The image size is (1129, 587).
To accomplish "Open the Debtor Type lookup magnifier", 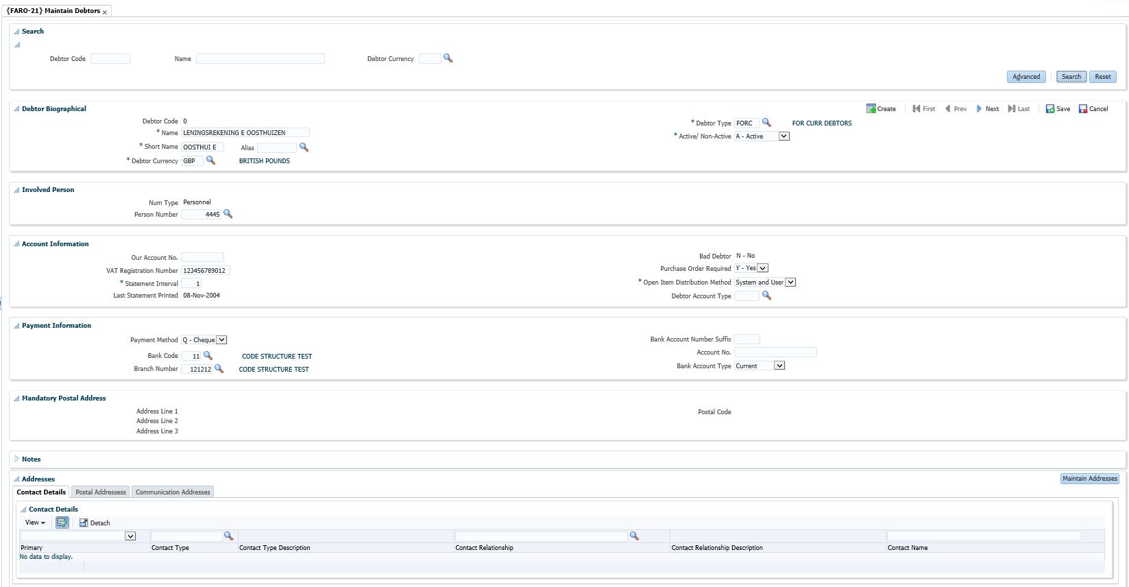I will [766, 123].
